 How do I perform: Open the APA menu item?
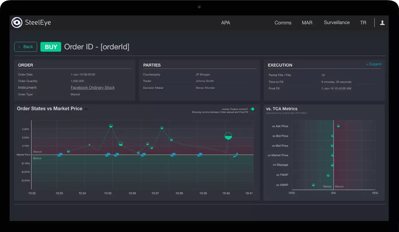[225, 23]
